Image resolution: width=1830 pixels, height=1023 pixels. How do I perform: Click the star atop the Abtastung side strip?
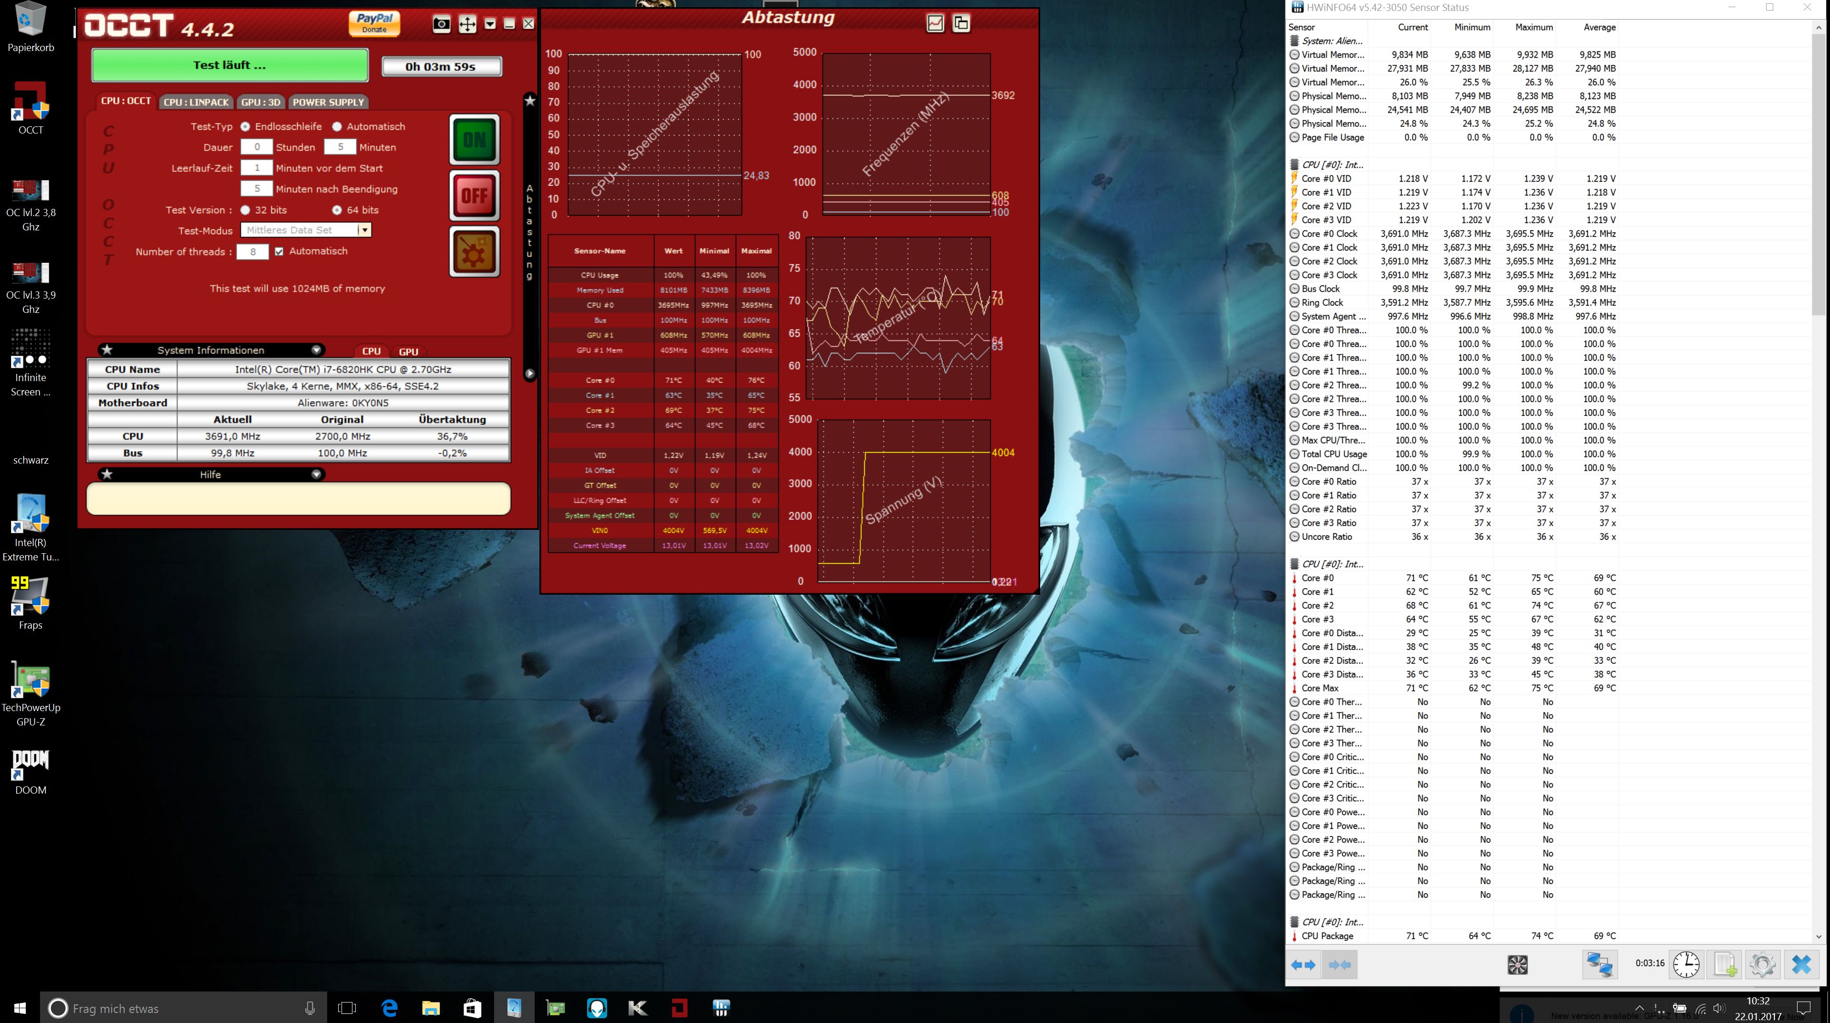click(x=529, y=101)
